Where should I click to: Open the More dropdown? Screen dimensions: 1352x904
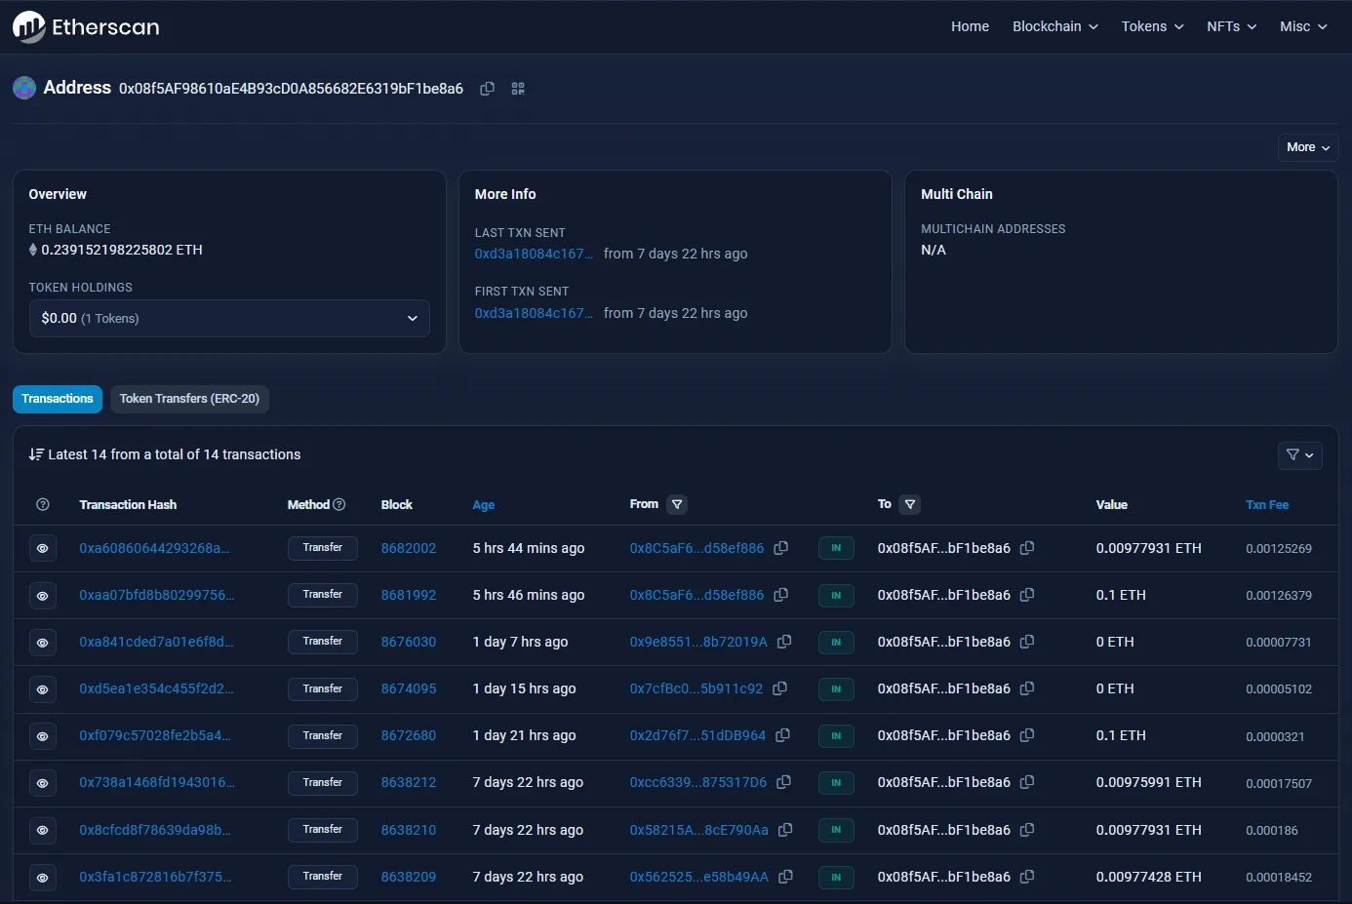1307,147
